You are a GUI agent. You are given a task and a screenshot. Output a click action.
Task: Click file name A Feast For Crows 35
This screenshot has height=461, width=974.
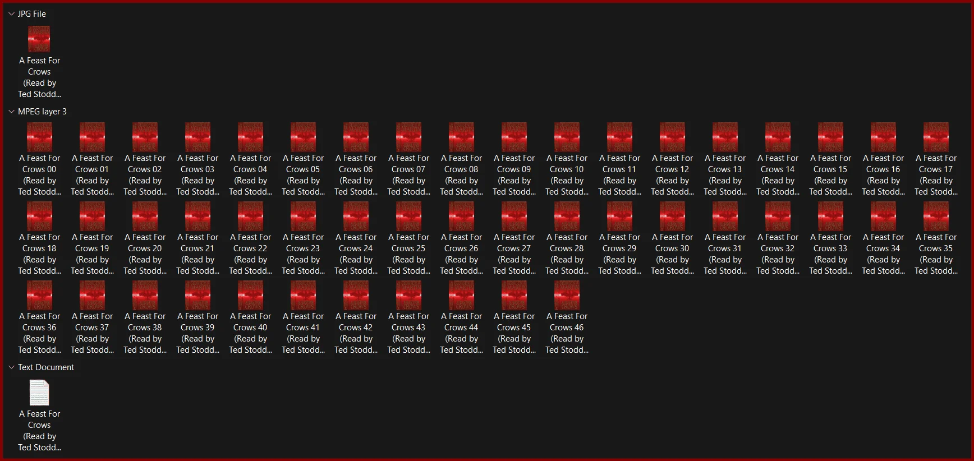[936, 254]
